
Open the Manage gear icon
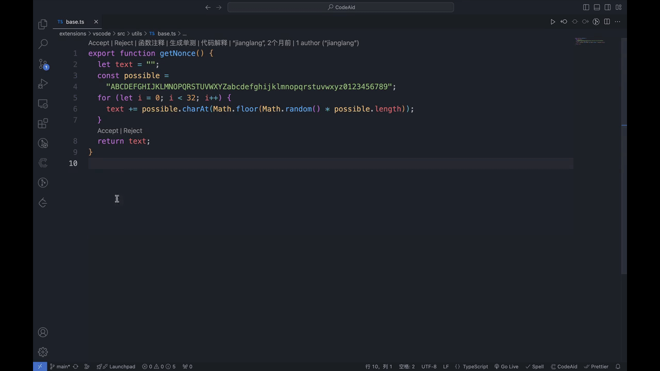43,352
